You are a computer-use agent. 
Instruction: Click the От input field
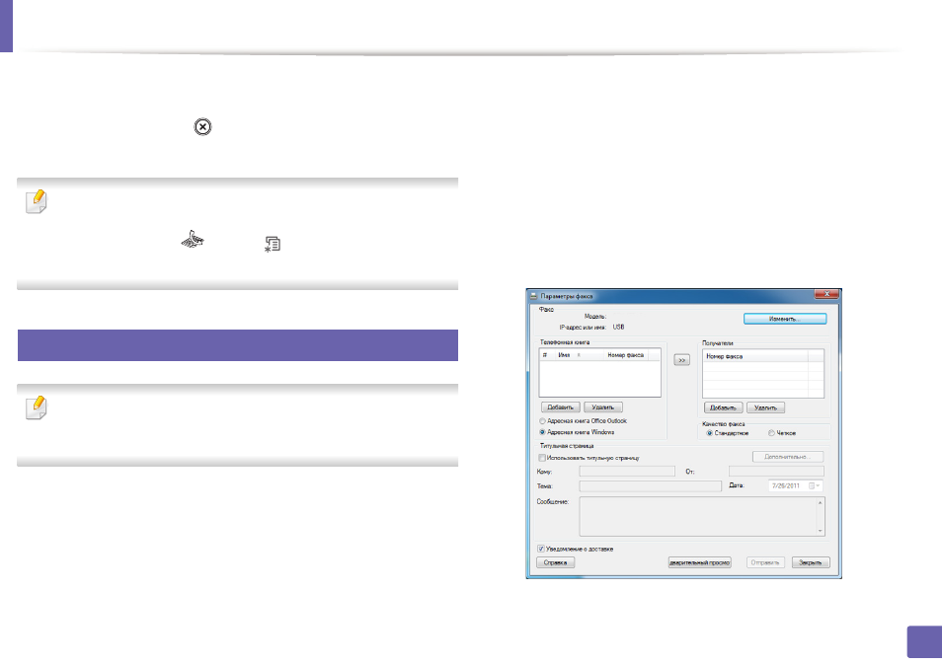pyautogui.click(x=776, y=472)
